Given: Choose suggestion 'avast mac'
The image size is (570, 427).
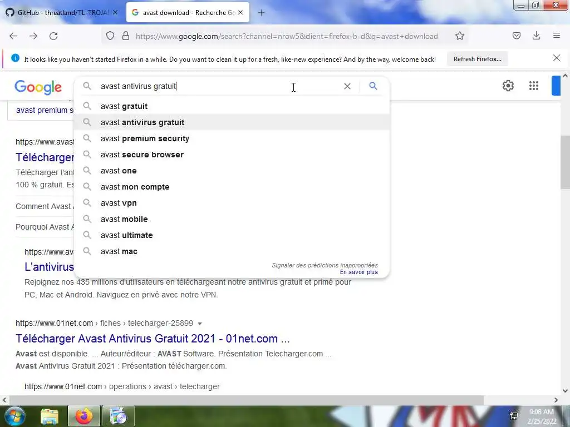Looking at the screenshot, I should (x=232, y=251).
